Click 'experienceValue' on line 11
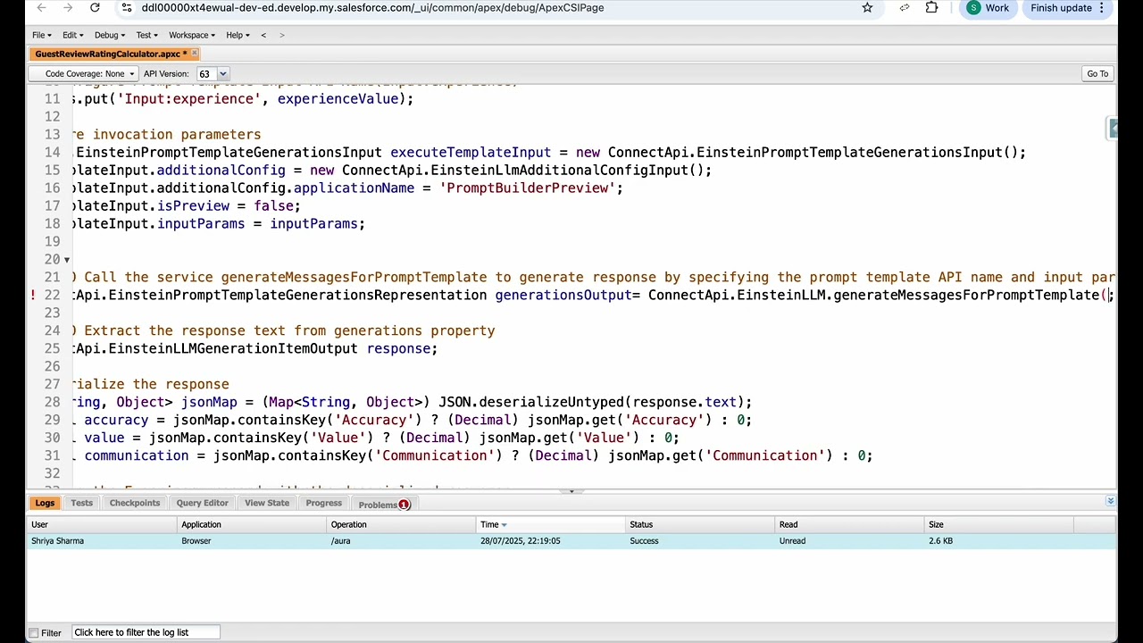Image resolution: width=1143 pixels, height=643 pixels. [338, 99]
